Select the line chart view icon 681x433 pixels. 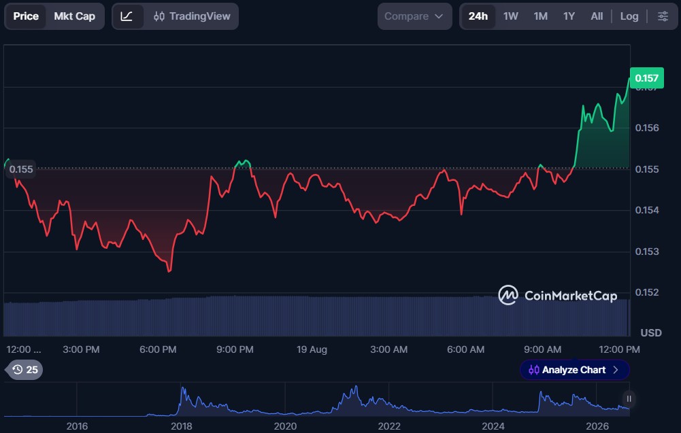point(127,16)
